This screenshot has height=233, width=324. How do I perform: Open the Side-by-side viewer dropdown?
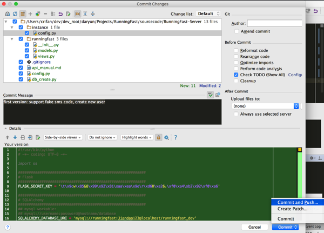pos(63,138)
